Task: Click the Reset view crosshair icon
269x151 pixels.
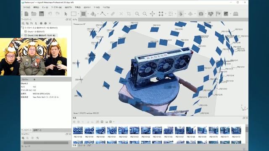Action: coord(152,14)
